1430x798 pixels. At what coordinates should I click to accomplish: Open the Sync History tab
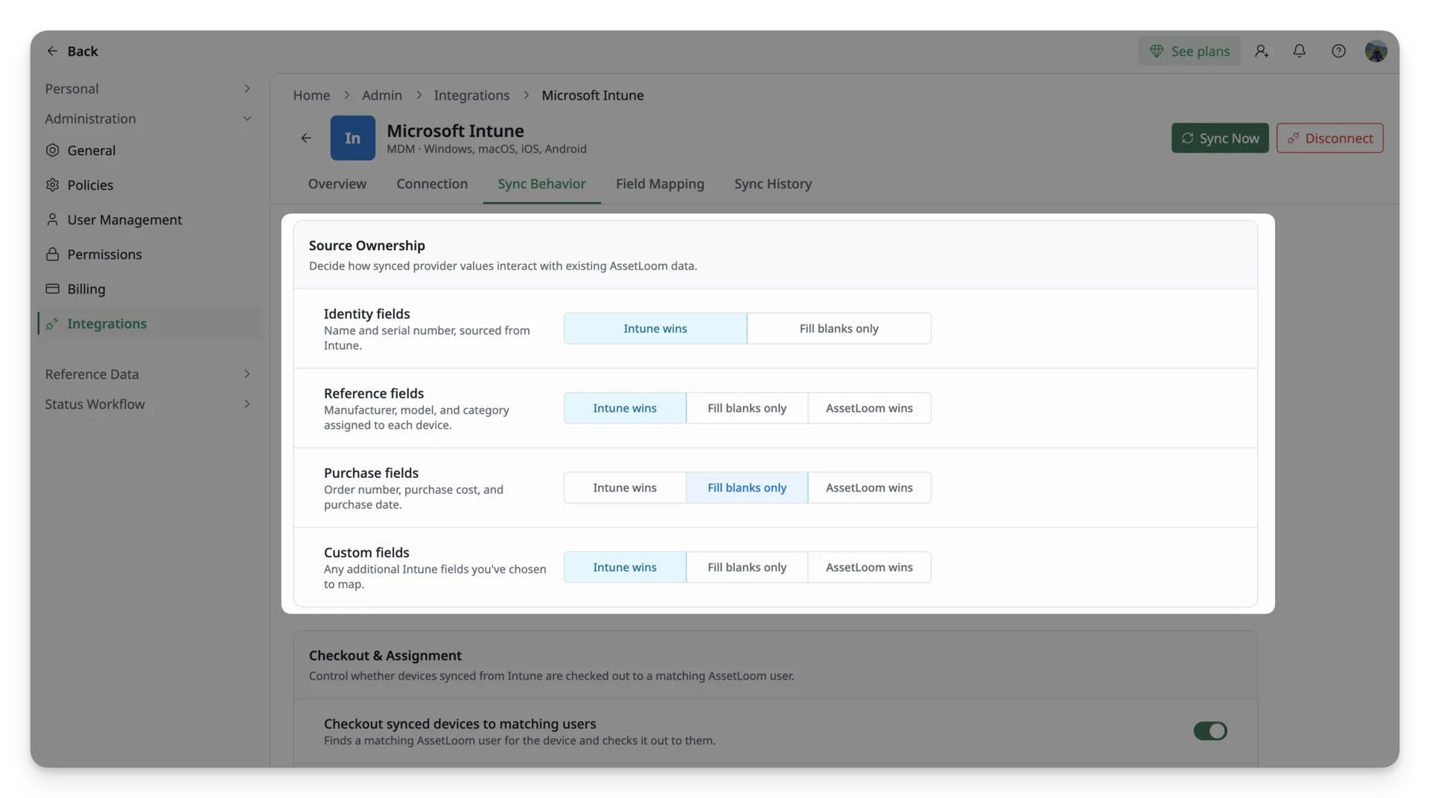(772, 184)
